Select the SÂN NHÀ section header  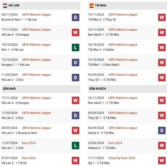tap(41, 89)
